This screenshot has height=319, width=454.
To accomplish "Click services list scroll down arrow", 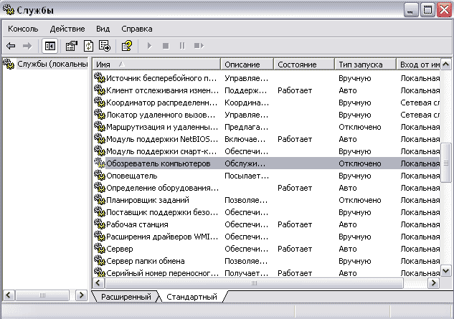I will tap(446, 271).
